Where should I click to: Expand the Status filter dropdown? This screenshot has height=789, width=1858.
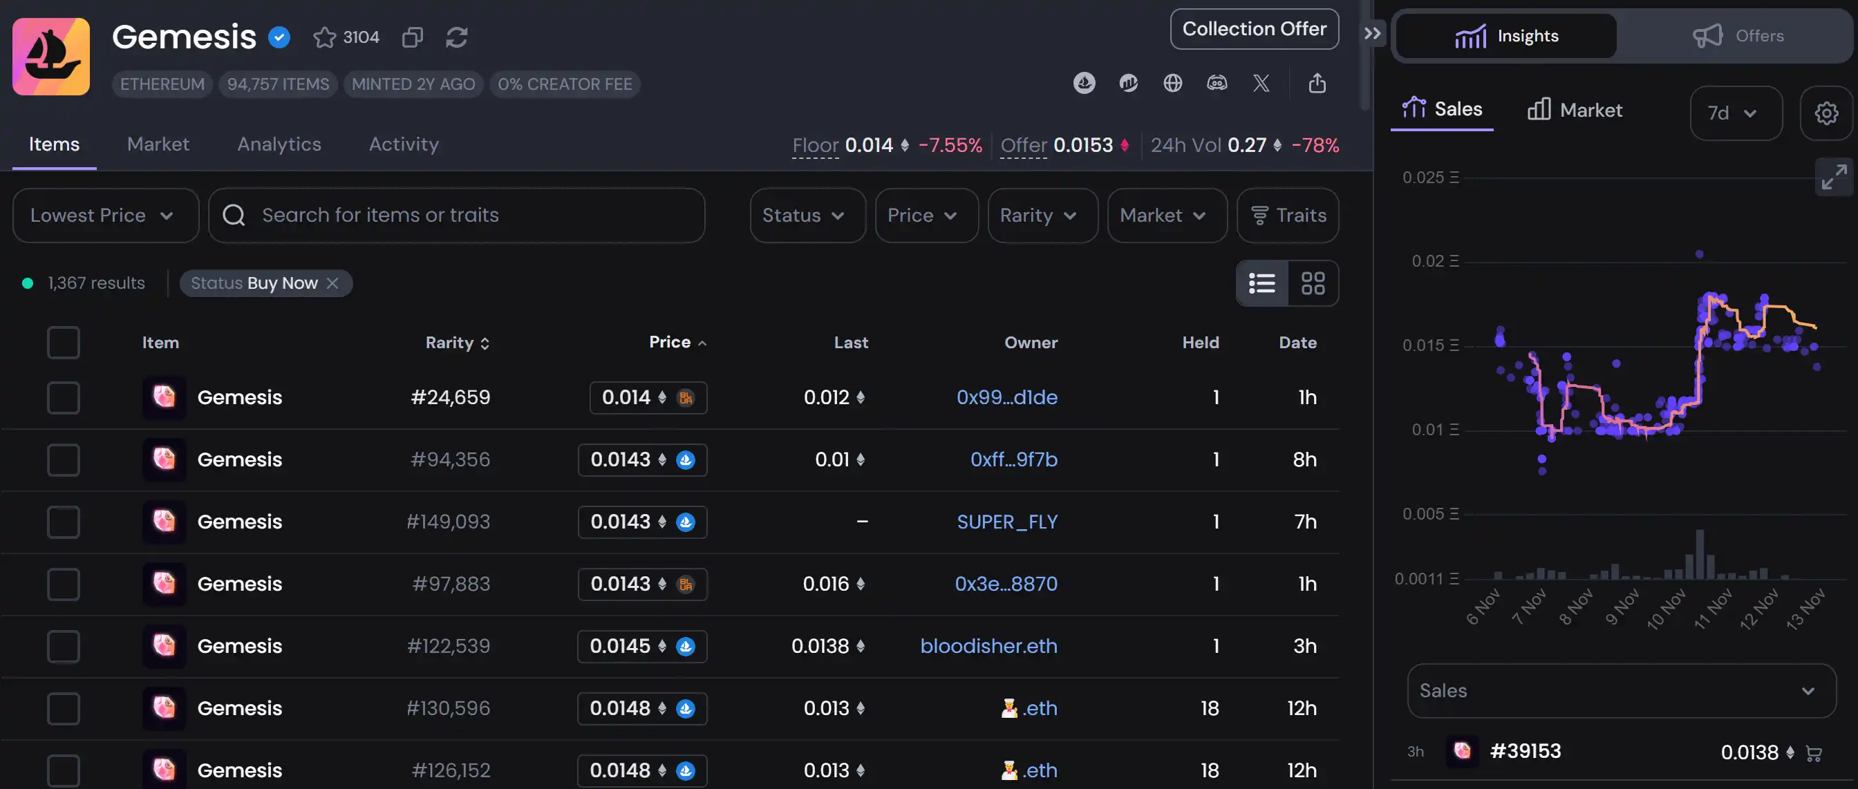tap(805, 216)
